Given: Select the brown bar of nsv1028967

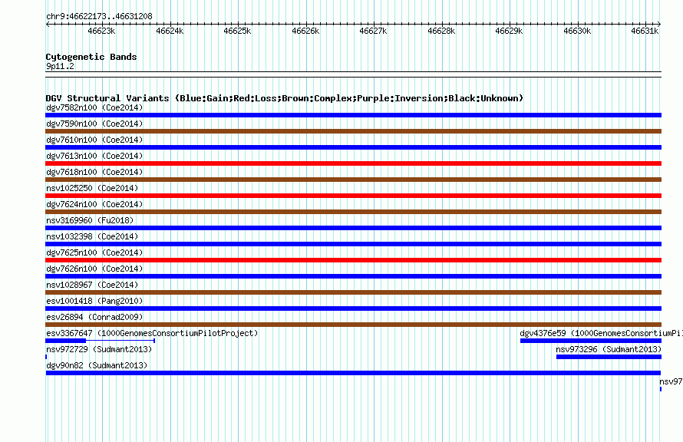Looking at the screenshot, I should tap(353, 292).
